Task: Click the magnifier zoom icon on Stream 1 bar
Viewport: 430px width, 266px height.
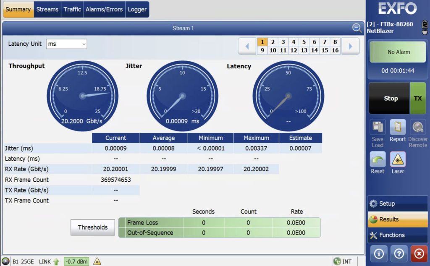Action: point(357,28)
